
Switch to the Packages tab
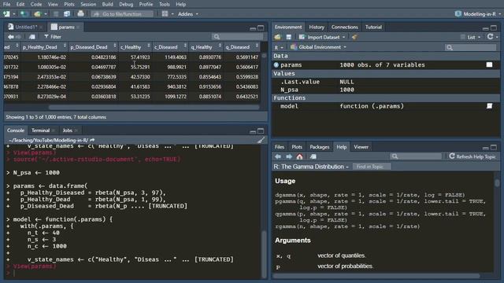pos(319,147)
